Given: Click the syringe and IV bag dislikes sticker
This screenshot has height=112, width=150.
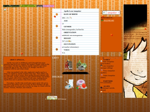Looking at the screenshot, I should pos(69,84).
